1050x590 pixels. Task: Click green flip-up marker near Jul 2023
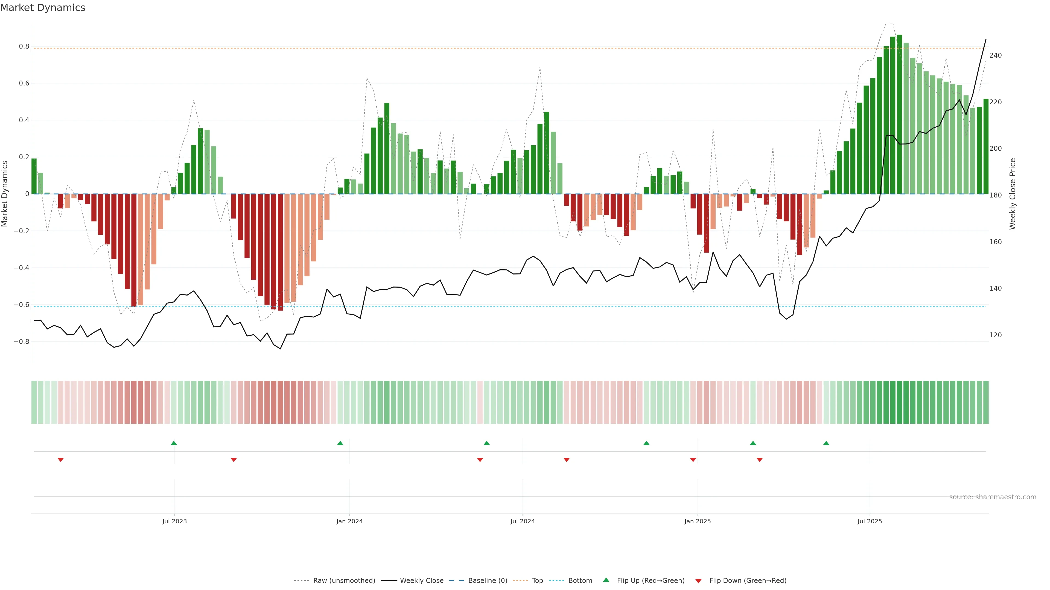(x=174, y=443)
